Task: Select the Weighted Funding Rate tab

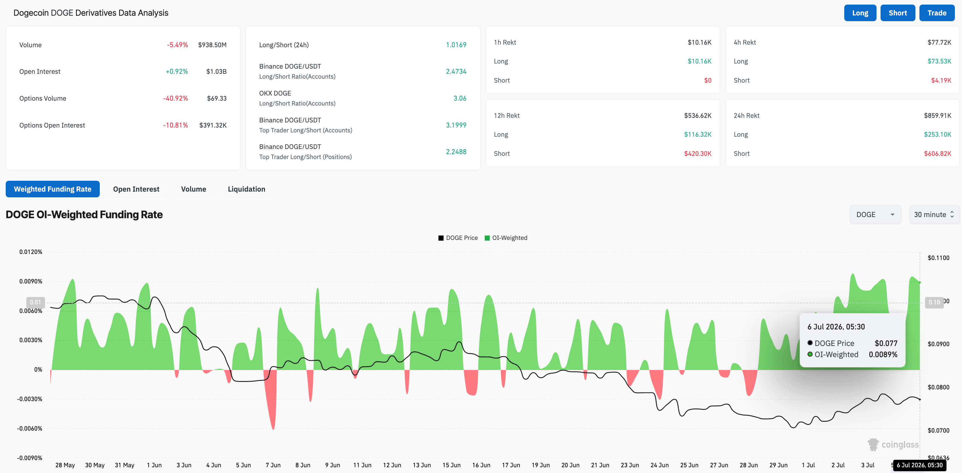Action: [53, 189]
